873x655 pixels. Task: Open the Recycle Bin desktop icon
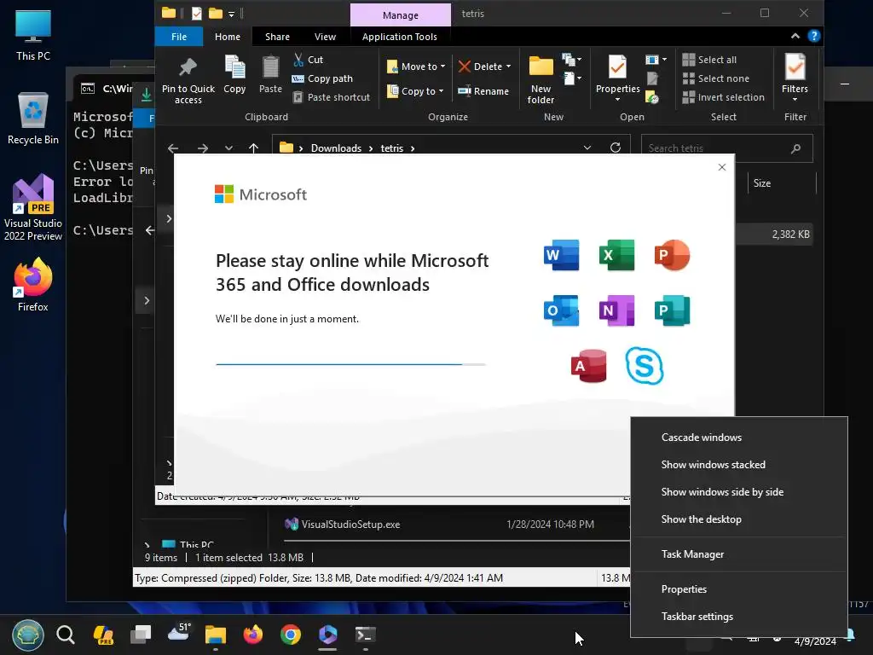[x=33, y=119]
